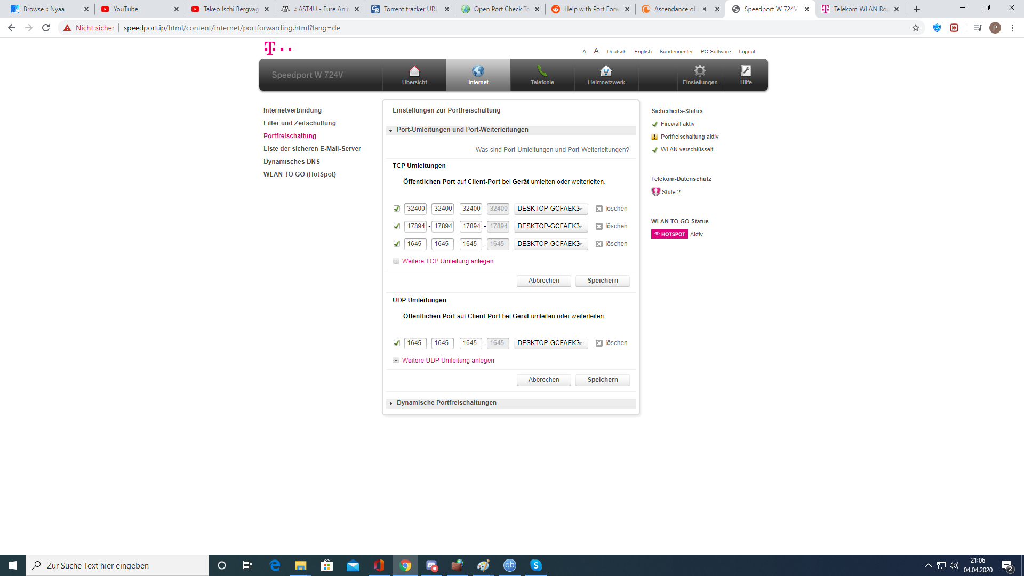The image size is (1024, 576).
Task: Expand Dynamische Portfreischaltungen section
Action: coord(446,403)
